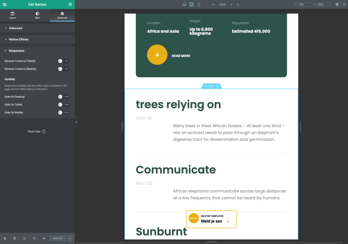Screen dimensions: 348x244
Task: Enable Hide On Desktop toggle
Action: point(64,97)
